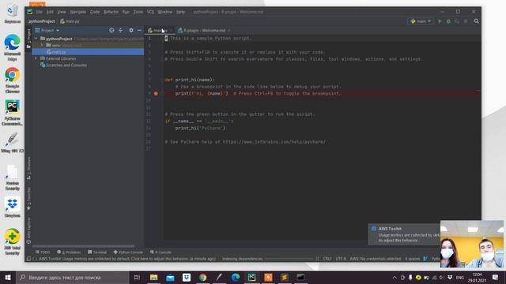Open the VCS menu
The height and width of the screenshot is (284, 506).
tap(150, 12)
